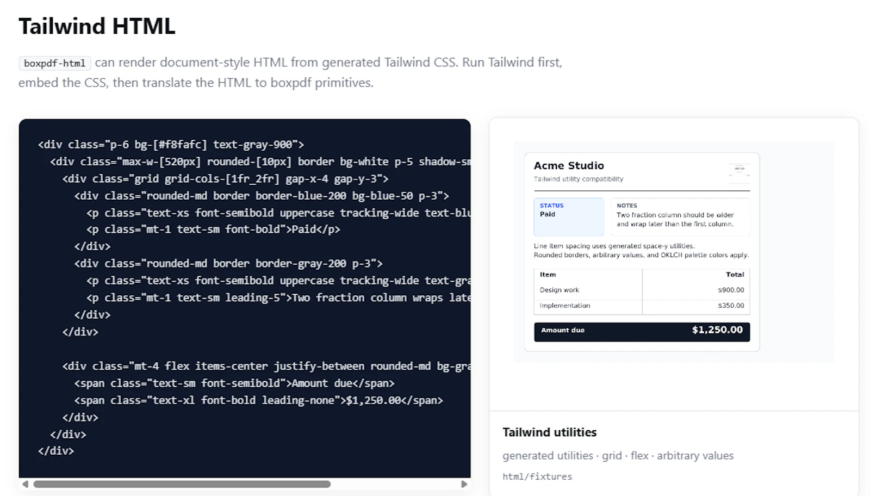Viewport: 870px width, 496px height.
Task: Click the $1,250.00 total in the preview
Action: pos(717,330)
